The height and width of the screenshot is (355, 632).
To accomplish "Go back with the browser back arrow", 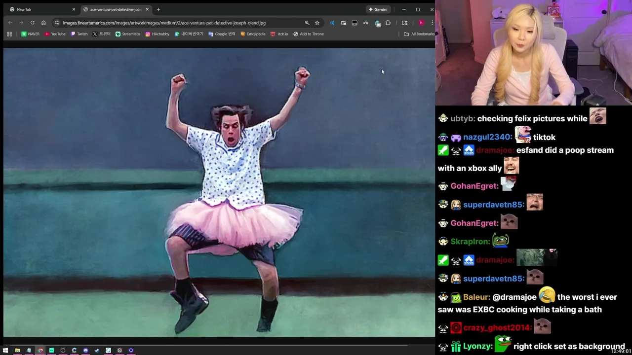I will pyautogui.click(x=10, y=23).
